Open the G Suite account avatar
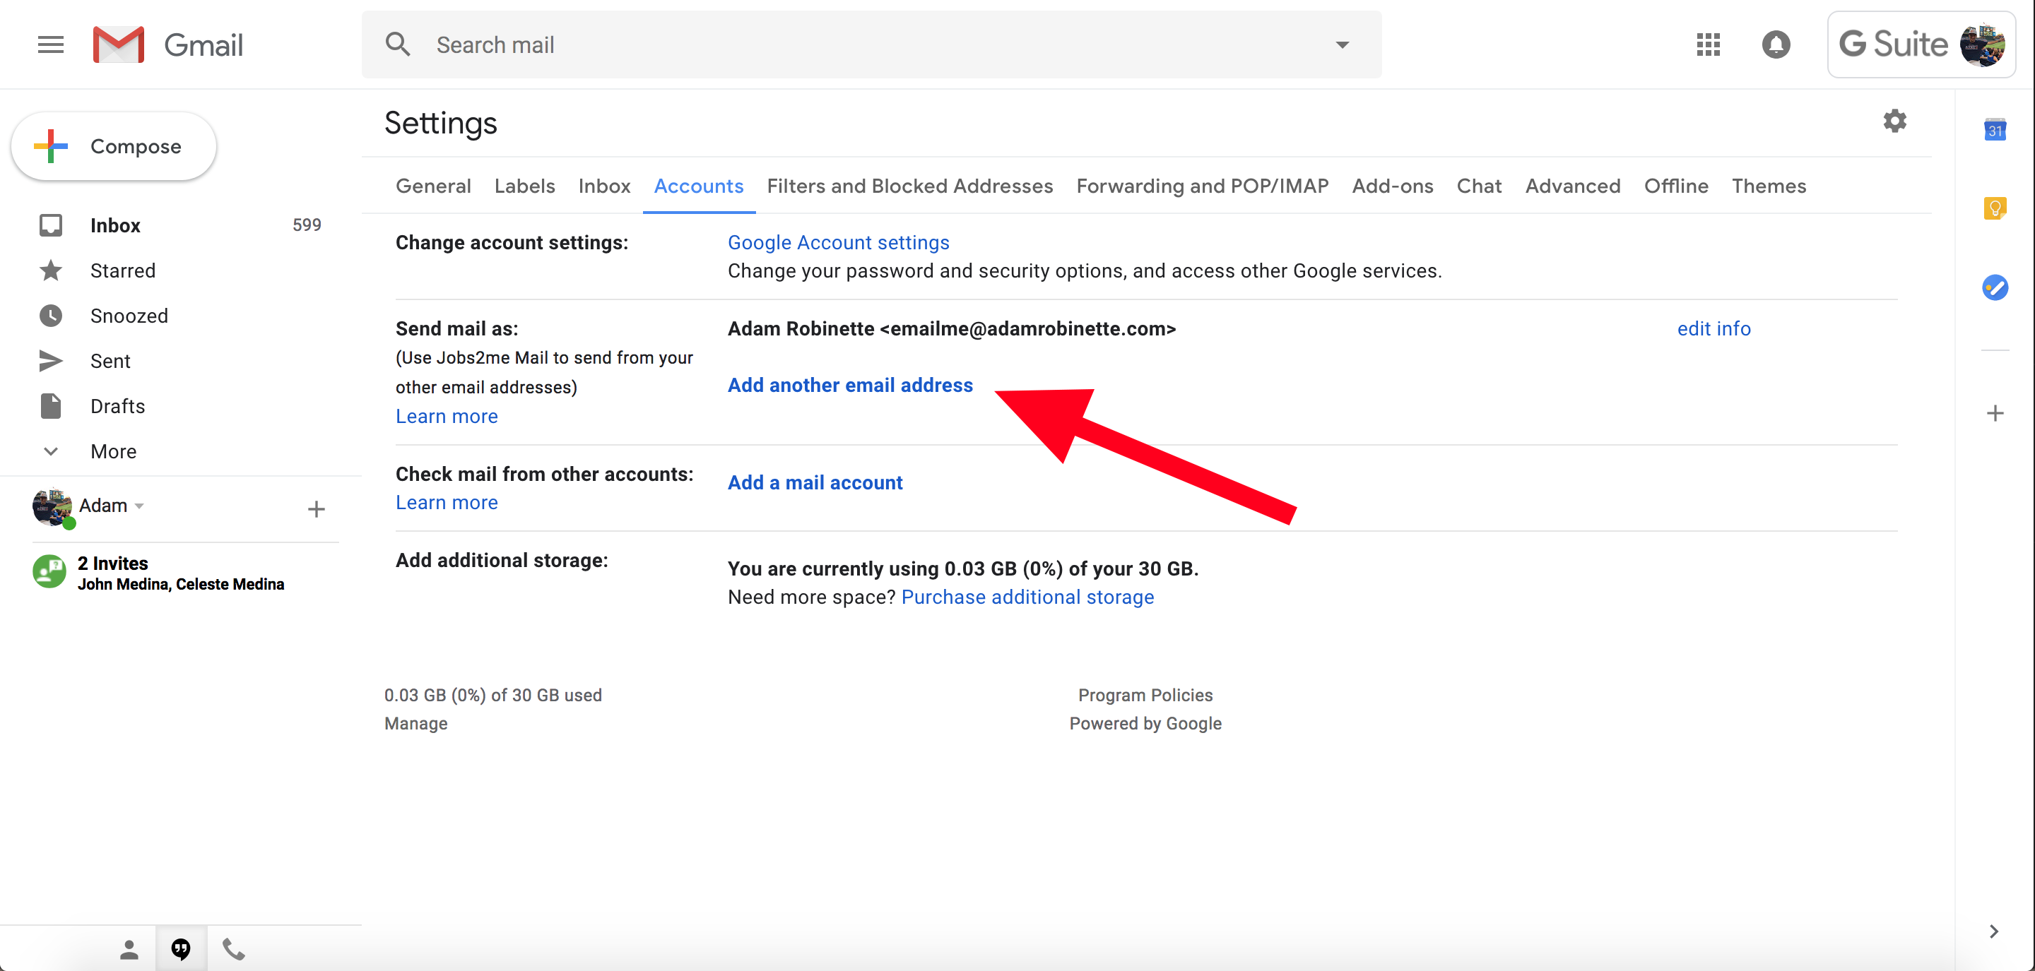Image resolution: width=2035 pixels, height=971 pixels. pyautogui.click(x=1982, y=45)
